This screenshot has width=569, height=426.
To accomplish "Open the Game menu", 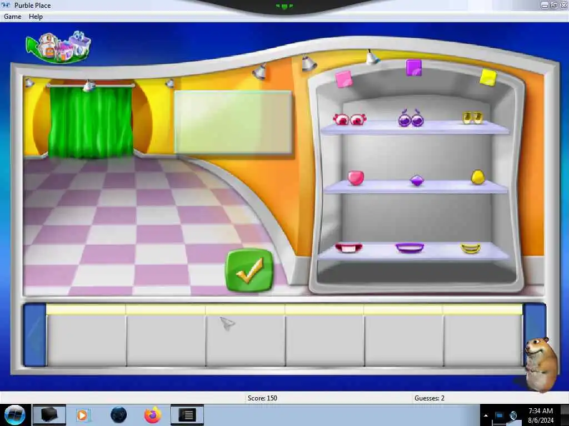I will (12, 17).
